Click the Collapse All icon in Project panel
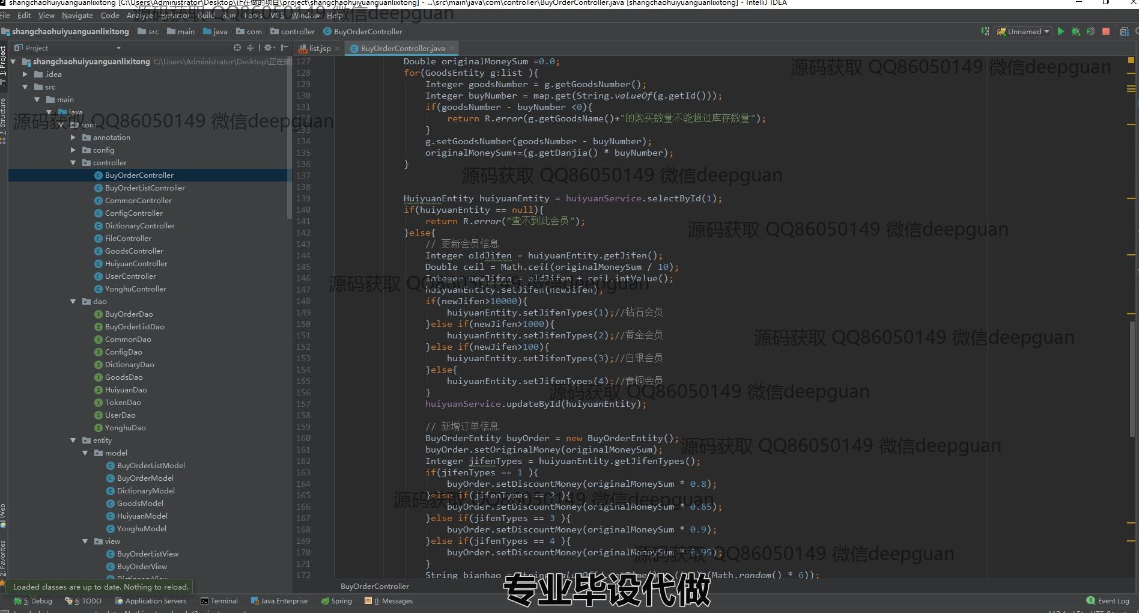The width and height of the screenshot is (1139, 613). coord(250,47)
